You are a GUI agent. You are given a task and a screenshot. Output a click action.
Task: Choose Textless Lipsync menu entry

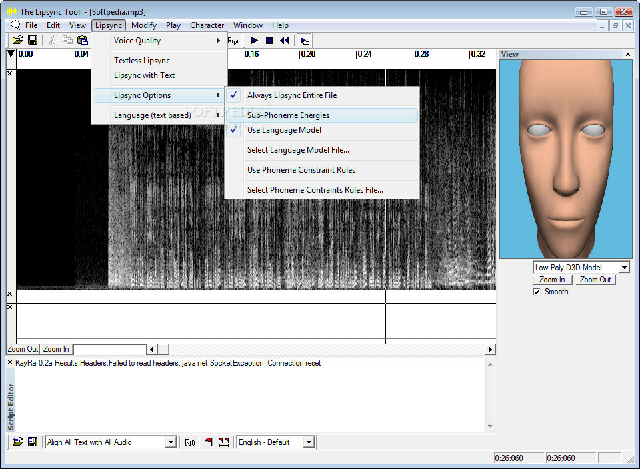point(159,61)
